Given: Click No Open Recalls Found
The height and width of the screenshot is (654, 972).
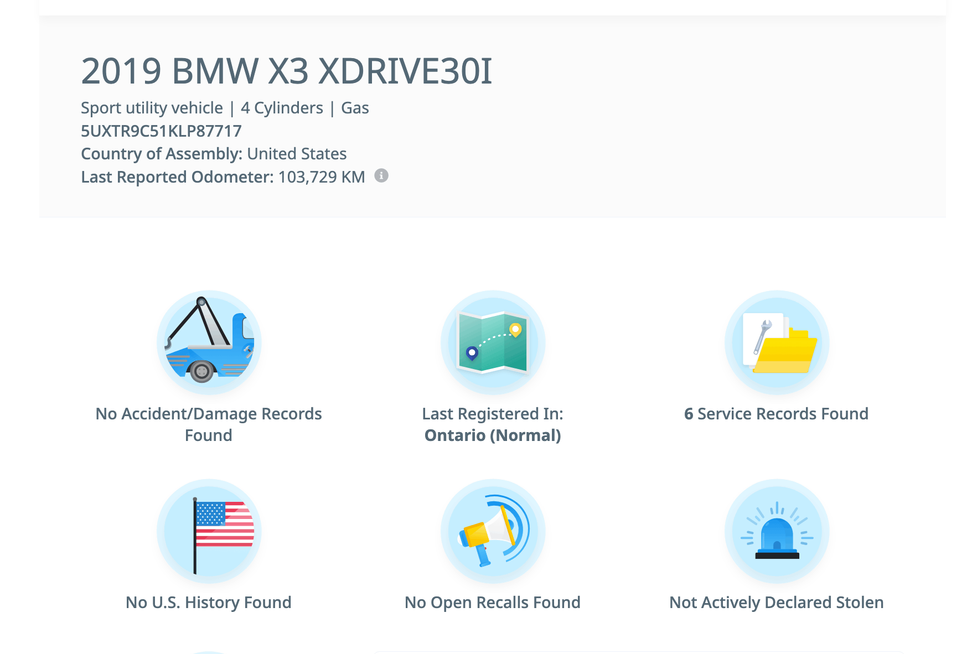Looking at the screenshot, I should tap(493, 603).
